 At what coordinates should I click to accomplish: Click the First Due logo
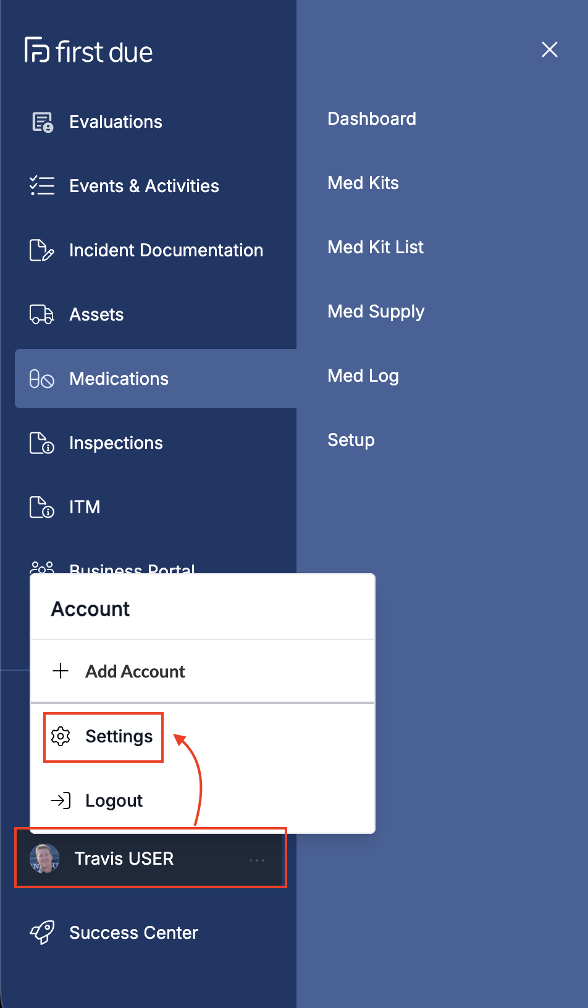tap(88, 51)
